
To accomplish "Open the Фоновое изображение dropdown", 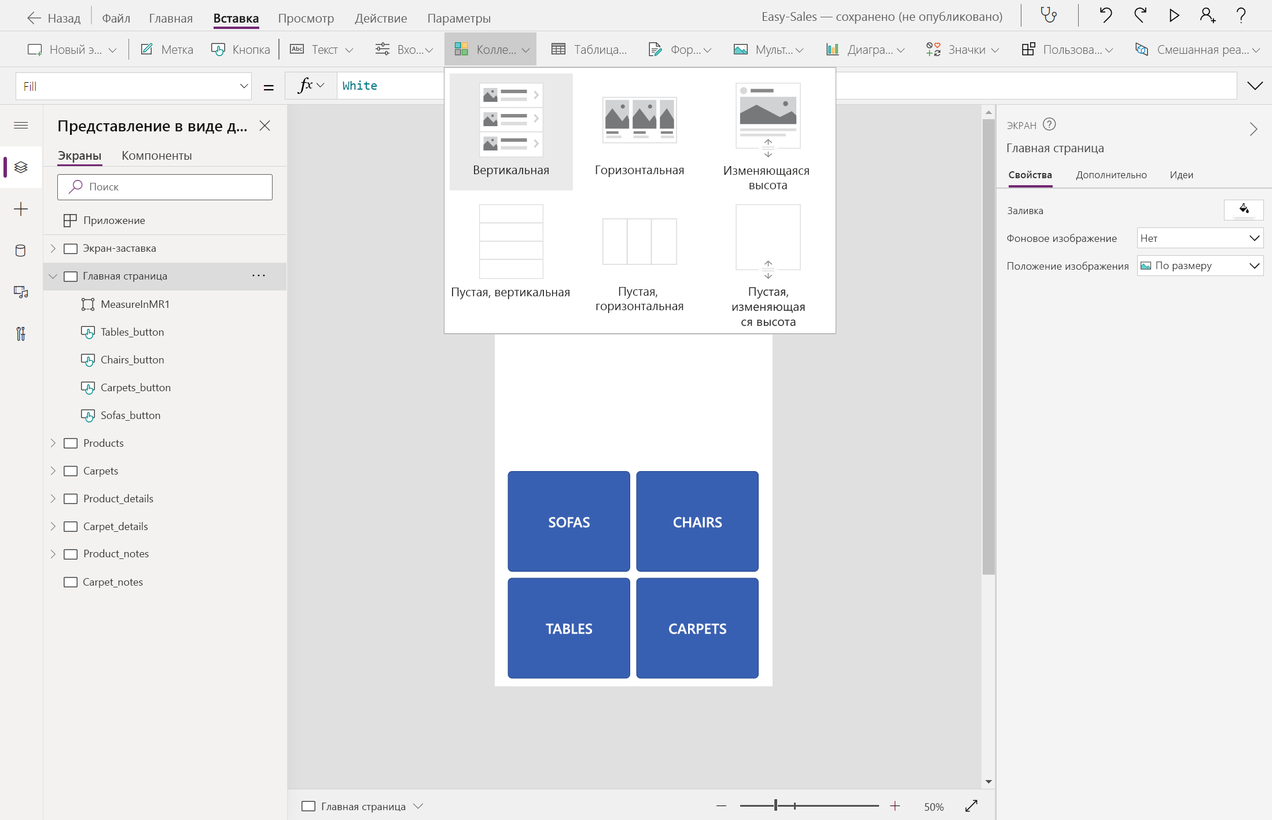I will pos(1200,238).
